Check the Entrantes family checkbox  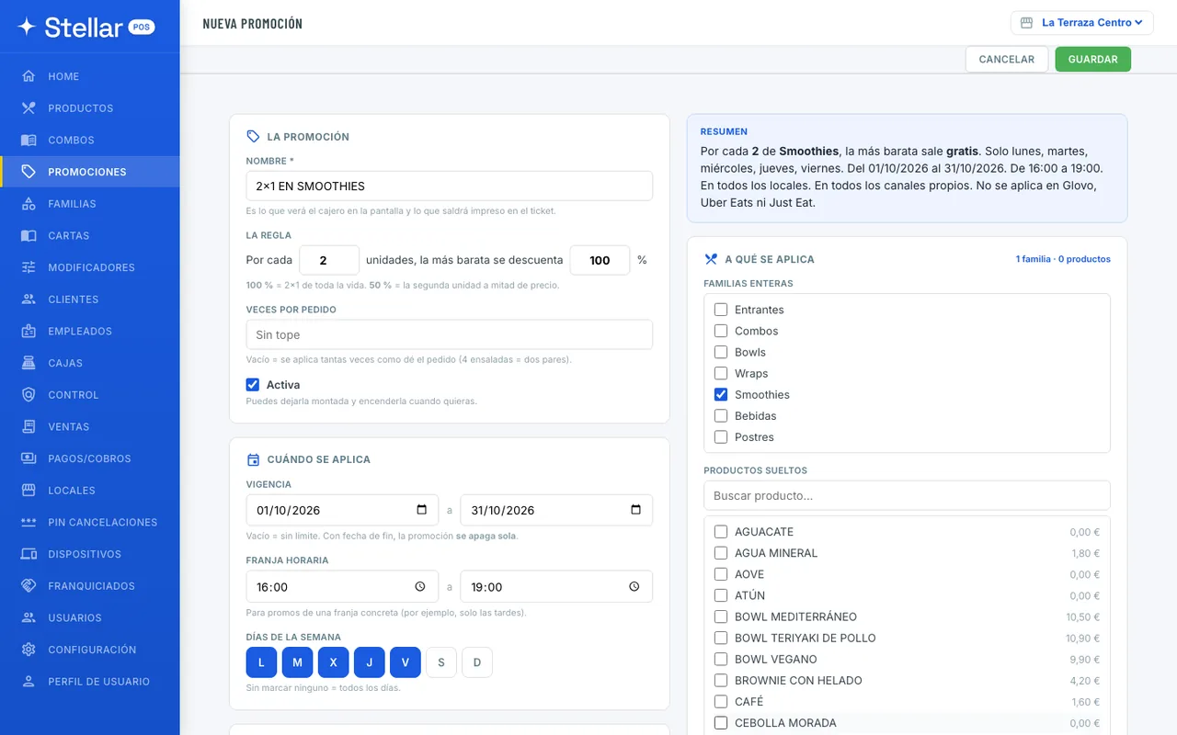point(721,310)
